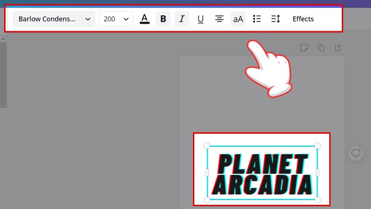
Task: Open the line spacing options
Action: click(x=275, y=19)
